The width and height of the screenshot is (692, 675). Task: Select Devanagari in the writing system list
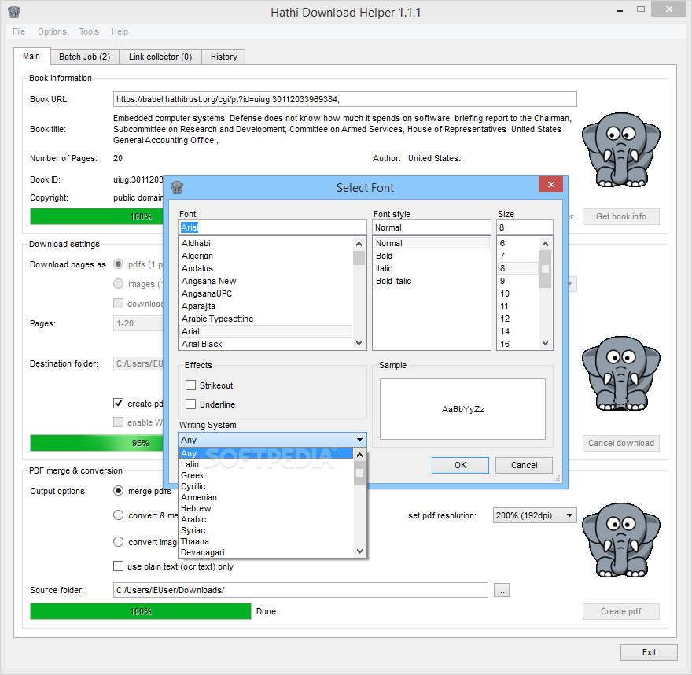tap(266, 553)
